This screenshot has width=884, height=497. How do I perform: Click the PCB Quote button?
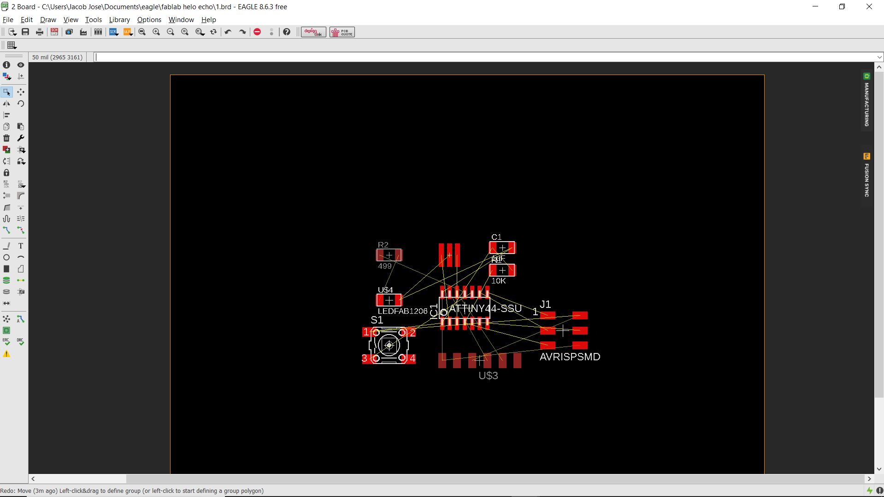342,32
